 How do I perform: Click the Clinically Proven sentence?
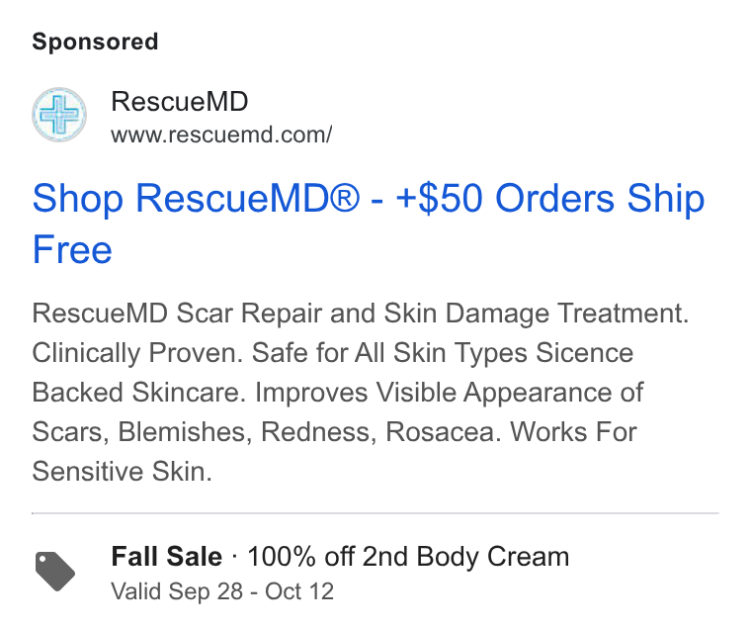coord(137,353)
